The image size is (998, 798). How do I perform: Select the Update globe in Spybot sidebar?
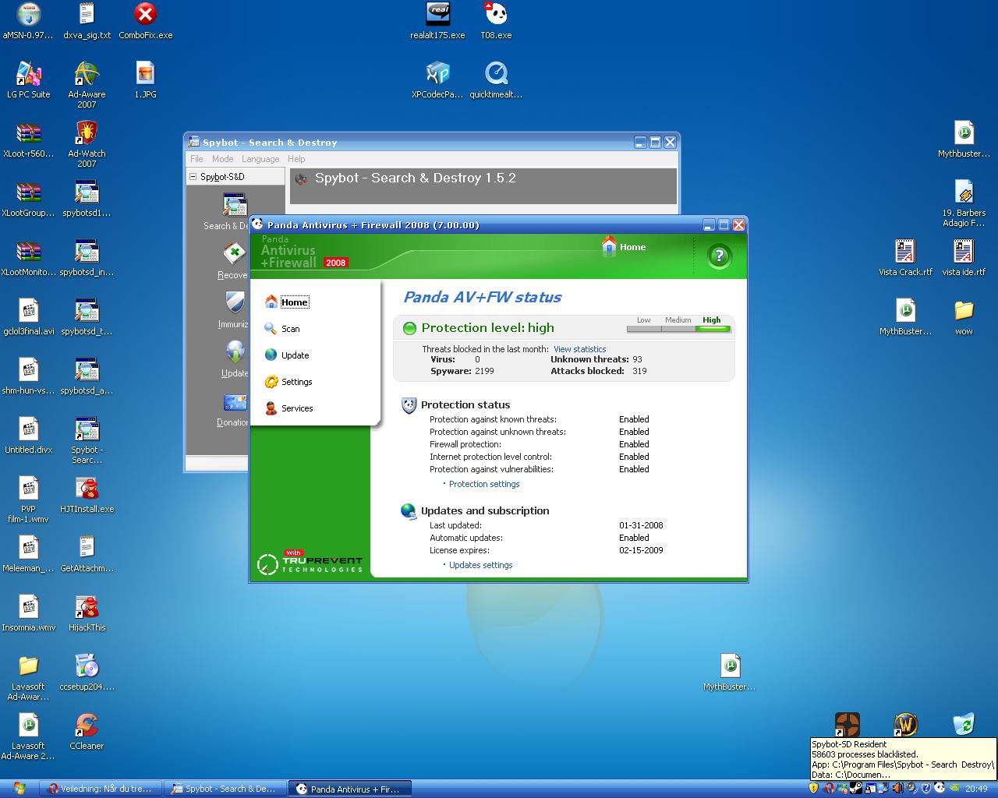click(235, 352)
